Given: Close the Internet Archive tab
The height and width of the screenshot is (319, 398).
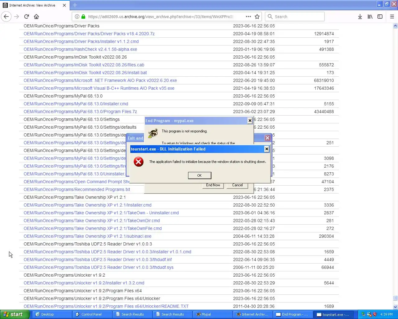Looking at the screenshot, I should click(64, 5).
